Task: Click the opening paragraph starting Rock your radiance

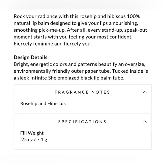Action: (80, 30)
